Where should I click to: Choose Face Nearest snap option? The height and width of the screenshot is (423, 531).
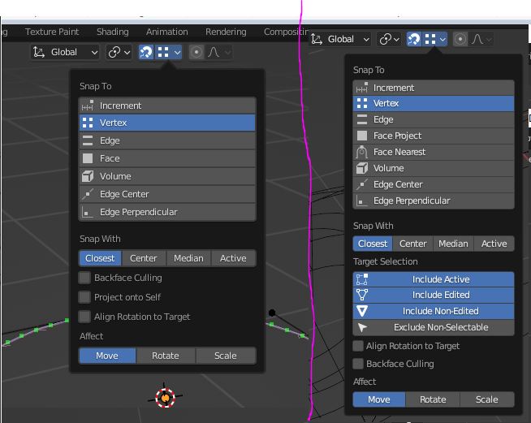pyautogui.click(x=434, y=152)
